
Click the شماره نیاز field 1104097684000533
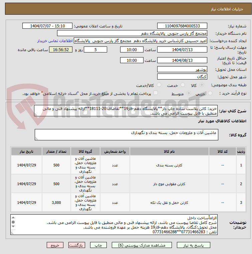click(182, 26)
